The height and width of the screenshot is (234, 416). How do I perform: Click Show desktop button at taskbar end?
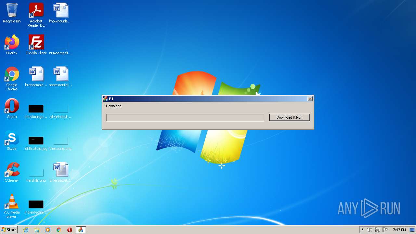point(412,230)
